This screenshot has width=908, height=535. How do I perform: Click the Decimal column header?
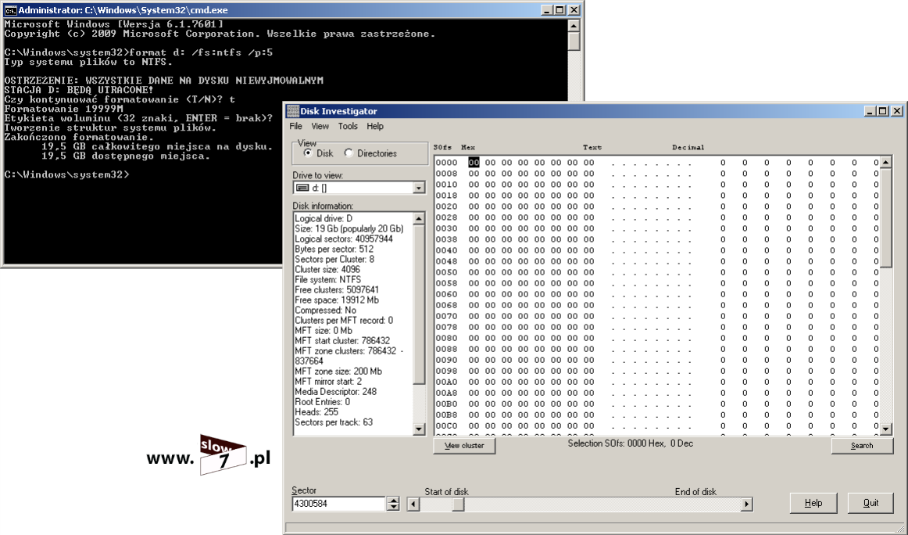[688, 148]
